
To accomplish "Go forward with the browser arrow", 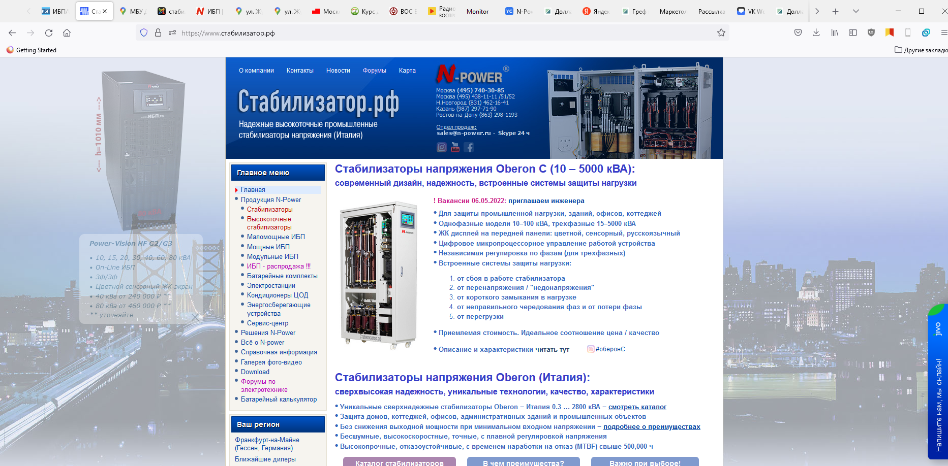I will [x=30, y=33].
